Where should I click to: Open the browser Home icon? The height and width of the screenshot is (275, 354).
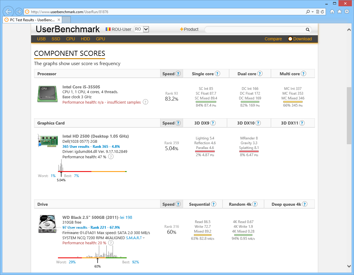(332, 12)
